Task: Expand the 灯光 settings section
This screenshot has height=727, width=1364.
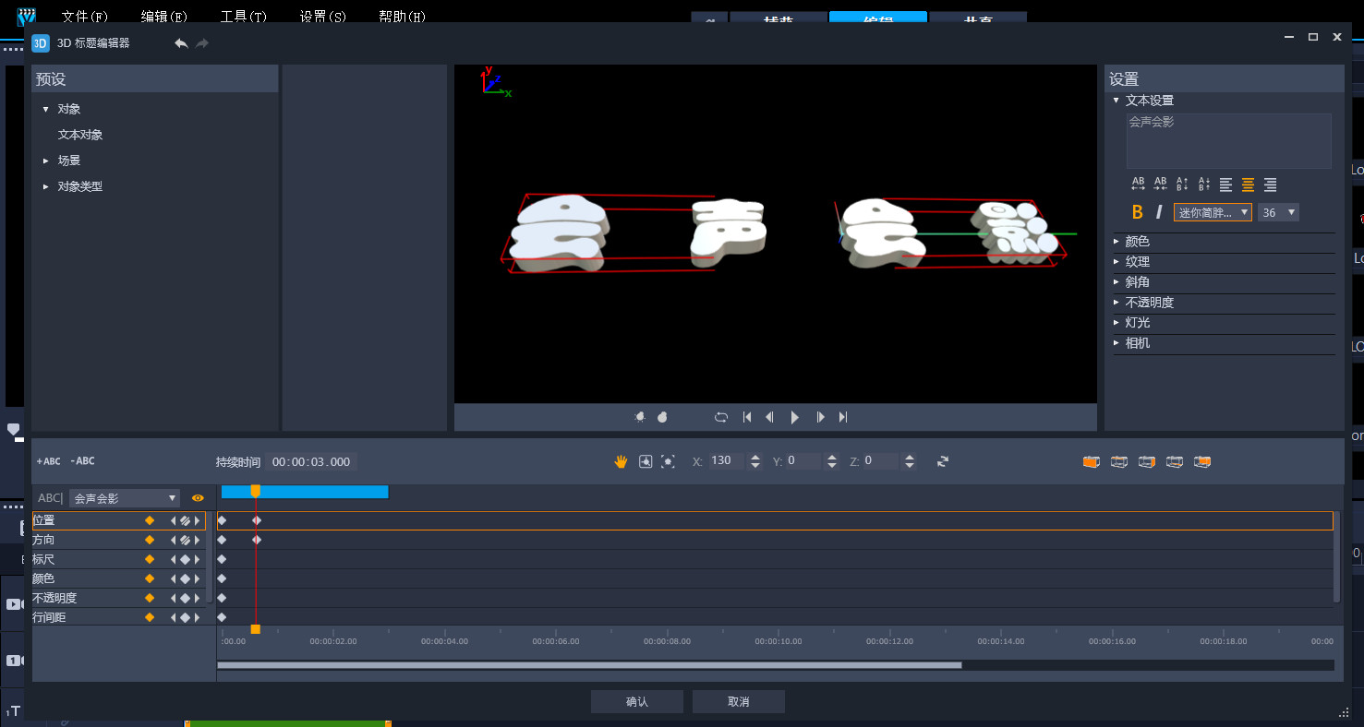Action: point(1117,323)
